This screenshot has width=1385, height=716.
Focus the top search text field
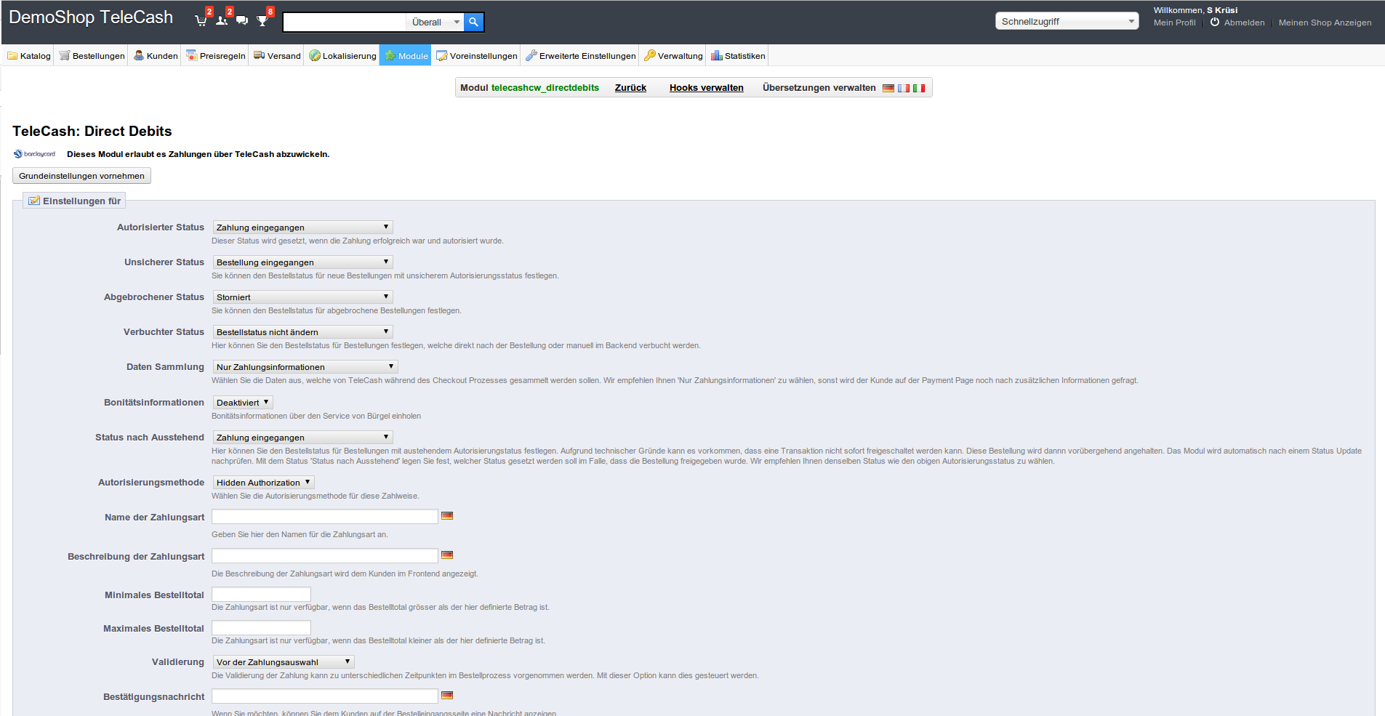(x=344, y=23)
